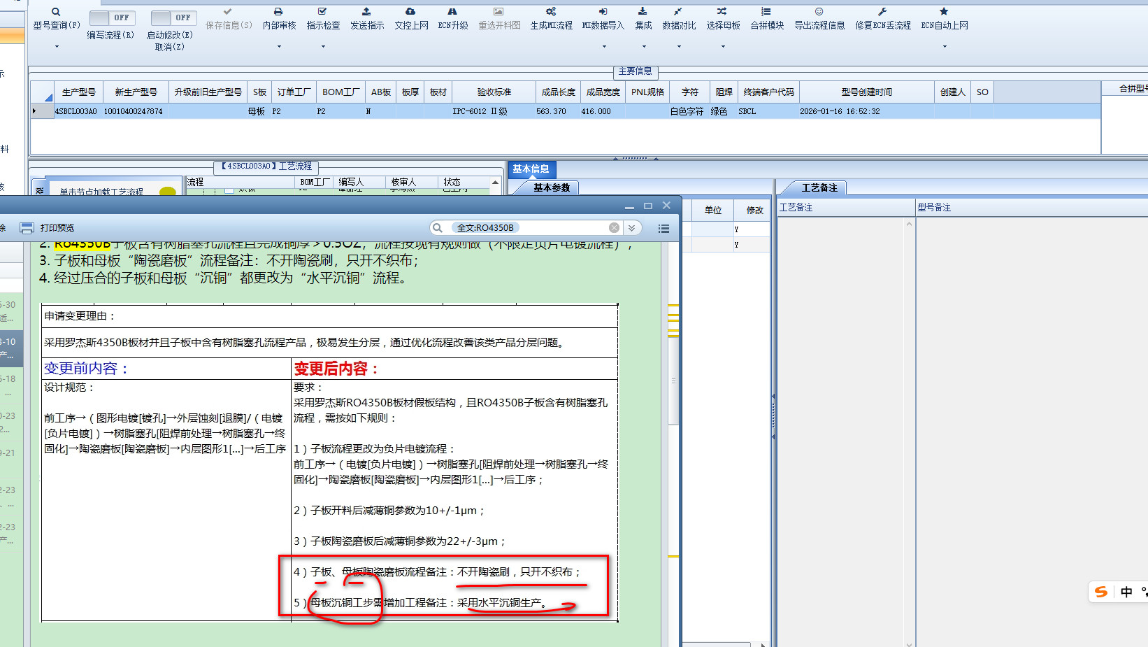
Task: Click the 打印预览 button
Action: click(x=57, y=228)
